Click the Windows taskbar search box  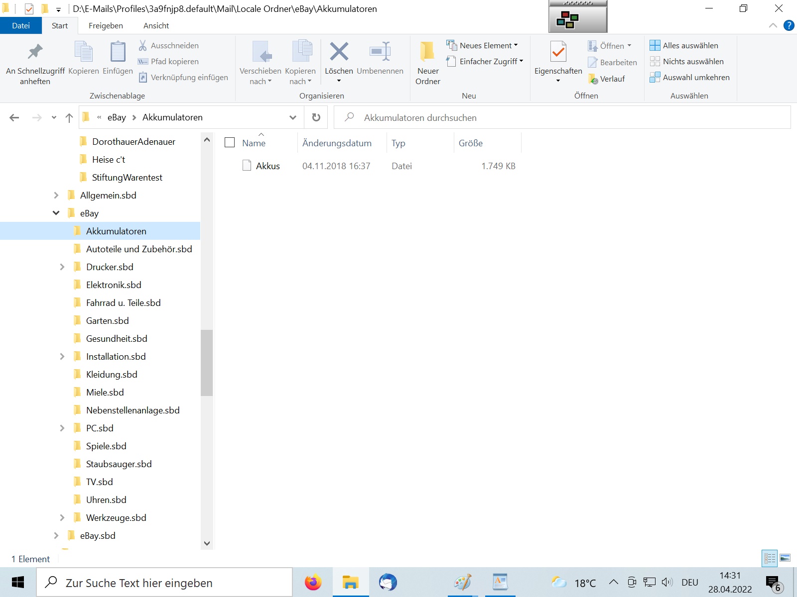164,582
